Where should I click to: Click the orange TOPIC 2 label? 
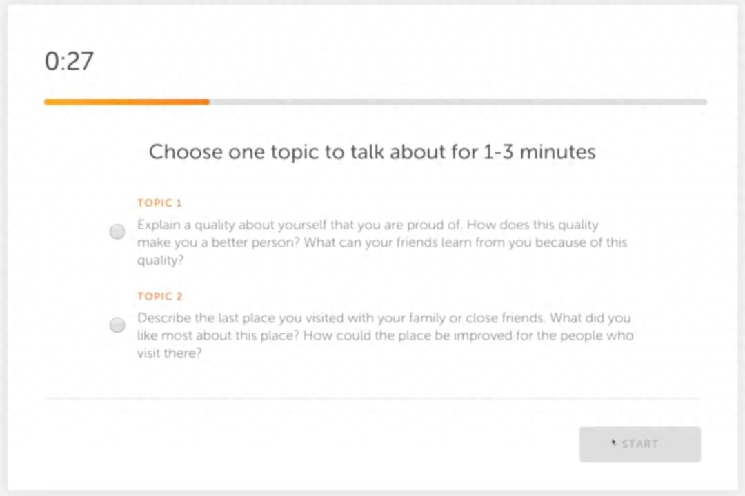pyautogui.click(x=159, y=297)
